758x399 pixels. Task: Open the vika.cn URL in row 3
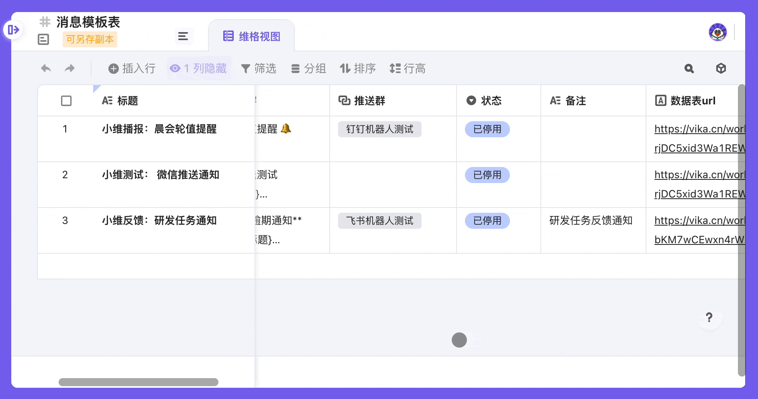[700, 230]
